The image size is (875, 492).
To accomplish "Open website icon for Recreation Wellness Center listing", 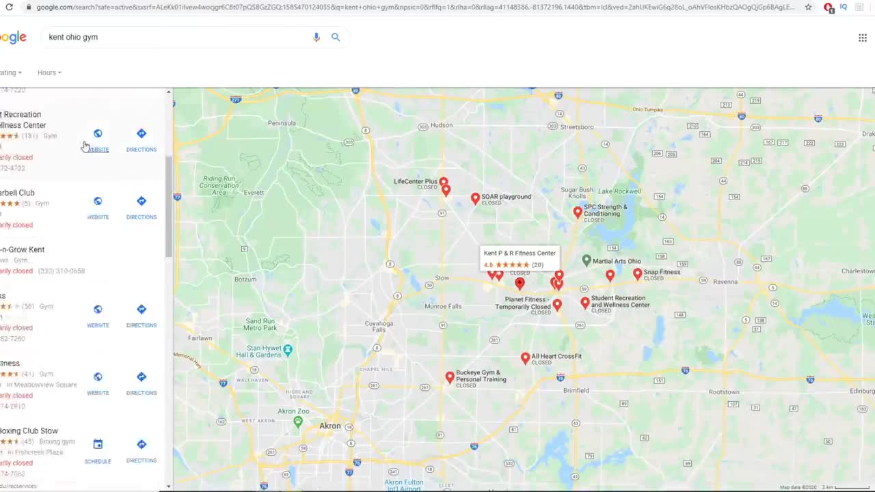I will pyautogui.click(x=98, y=133).
